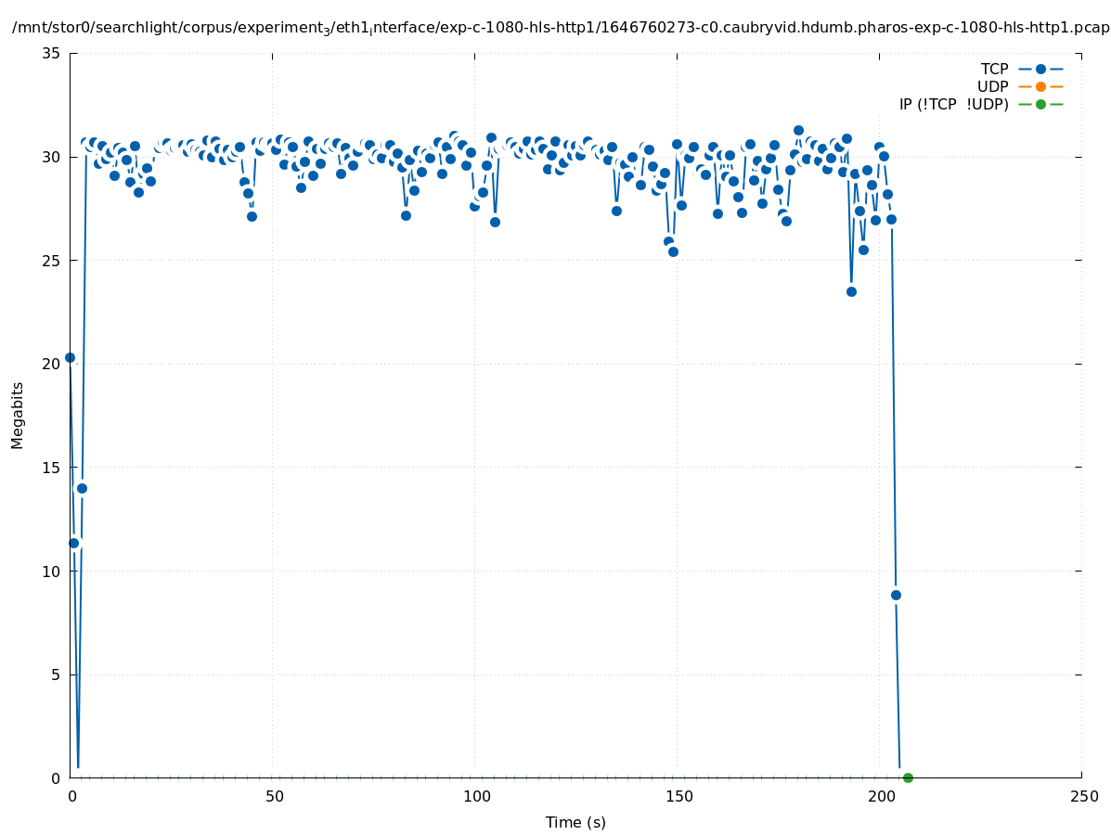Click the 250 tick label on x-axis
The image size is (1111, 835).
click(1083, 796)
